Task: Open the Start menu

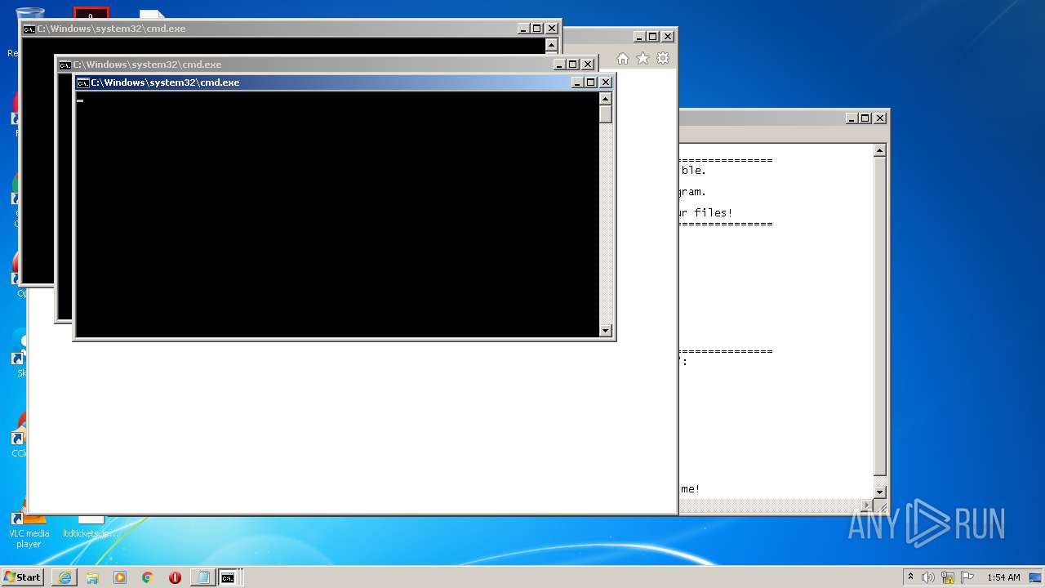Action: click(x=22, y=577)
